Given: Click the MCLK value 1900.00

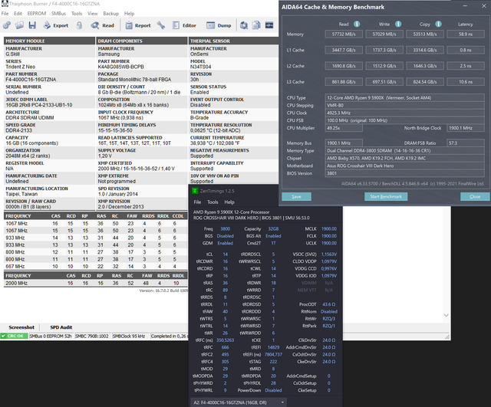Looking at the screenshot, I should click(x=329, y=228).
